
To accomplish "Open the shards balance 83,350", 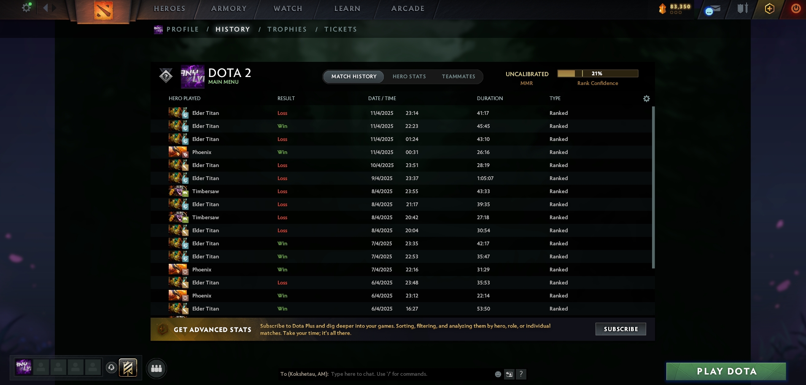I will pos(675,8).
